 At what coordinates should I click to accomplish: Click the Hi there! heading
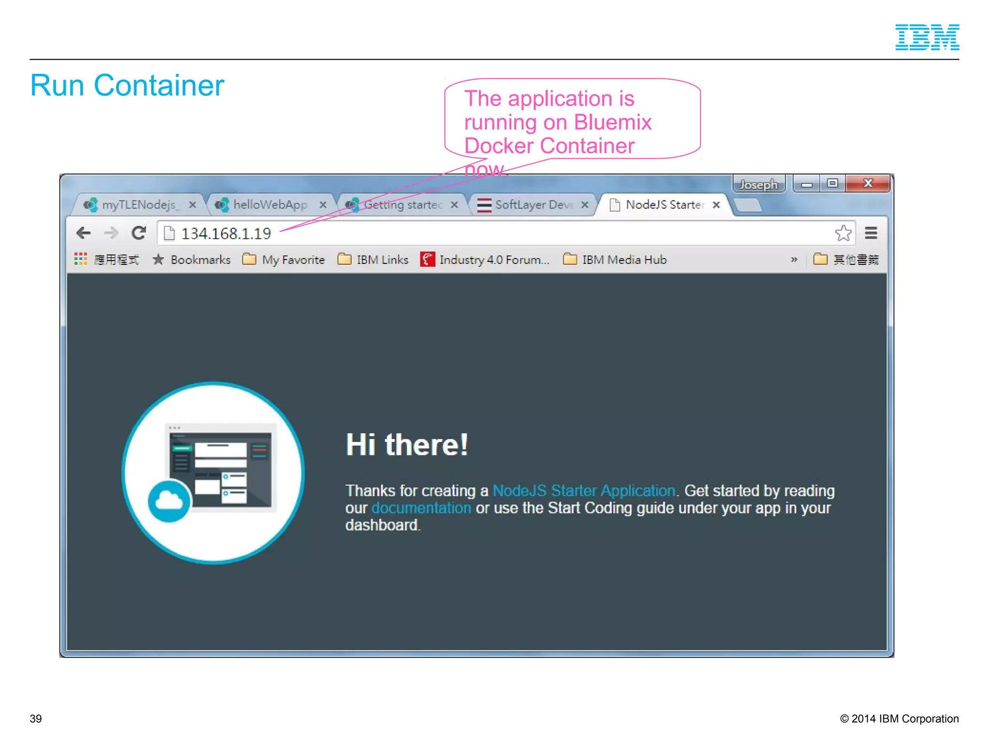click(407, 444)
